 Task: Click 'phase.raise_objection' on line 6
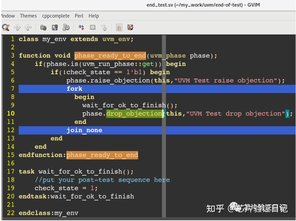pyautogui.click(x=108, y=81)
